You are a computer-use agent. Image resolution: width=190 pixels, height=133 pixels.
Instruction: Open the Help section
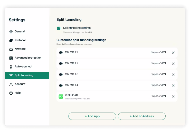[27, 93]
